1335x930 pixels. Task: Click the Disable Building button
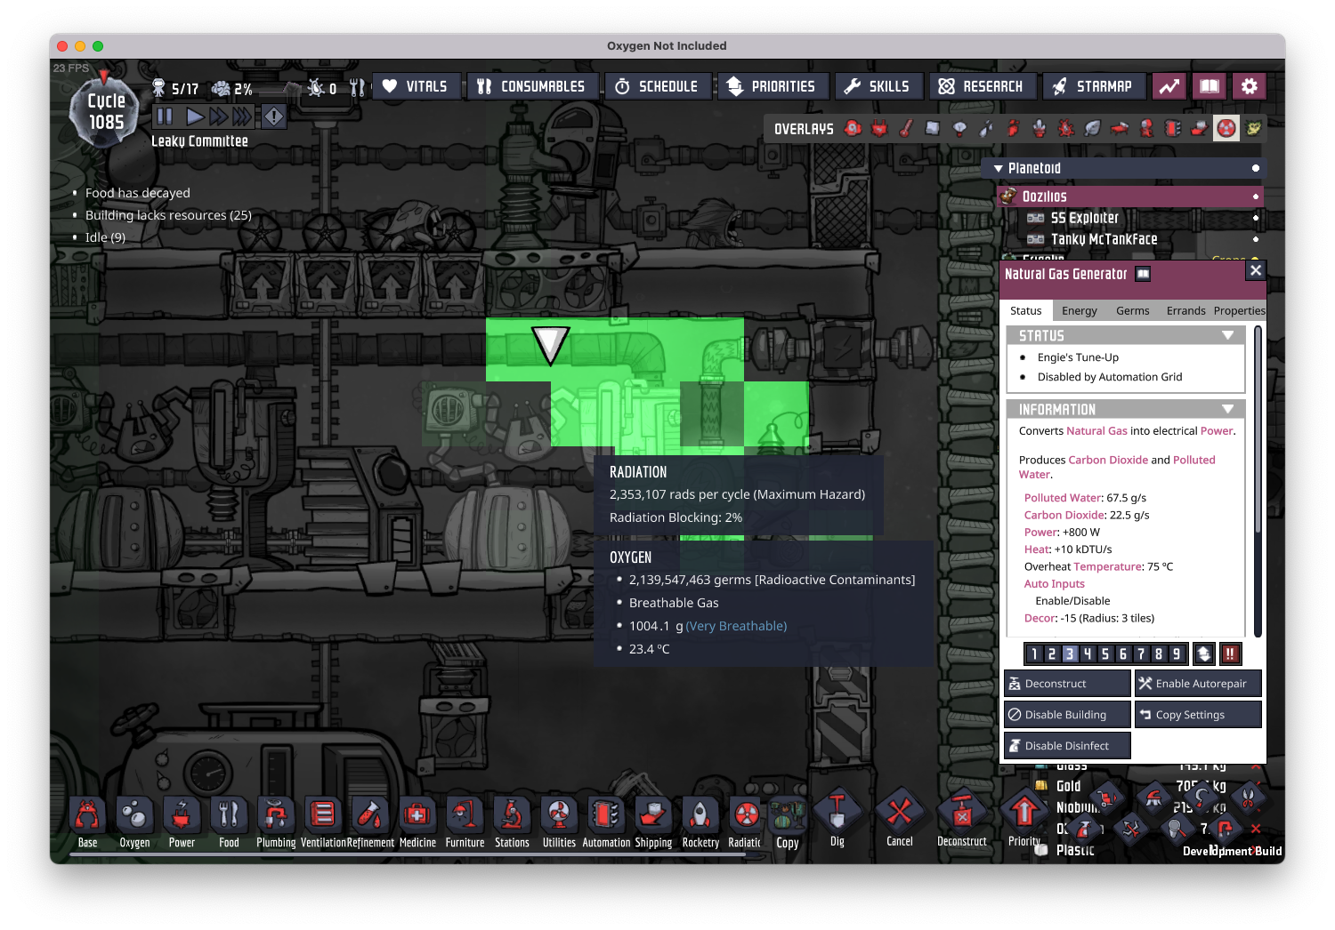coord(1066,715)
